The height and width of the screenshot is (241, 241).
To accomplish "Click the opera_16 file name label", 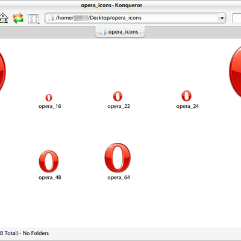I will [x=50, y=106].
